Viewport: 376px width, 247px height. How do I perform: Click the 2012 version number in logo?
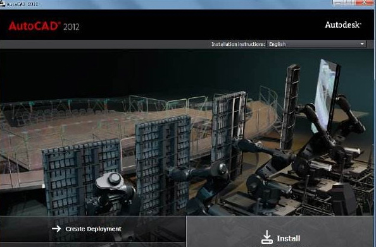72,27
